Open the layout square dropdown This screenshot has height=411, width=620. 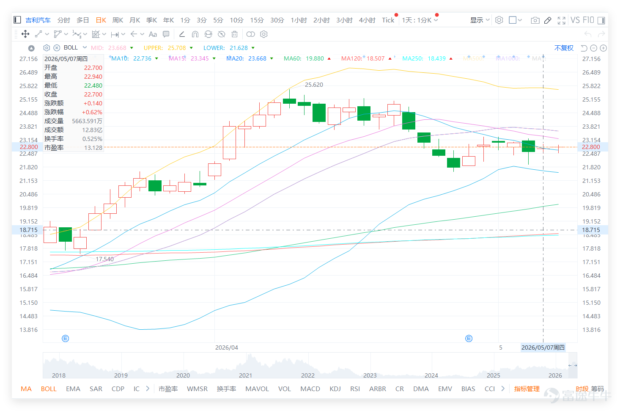pos(516,20)
